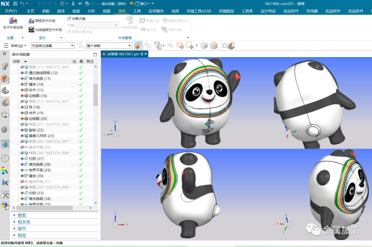The height and width of the screenshot is (247, 372).
Task: Click the microphone voice command icon
Action: point(73,4)
